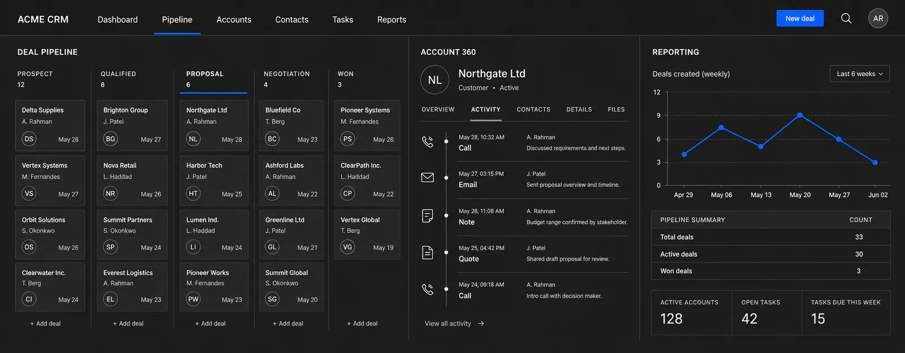Screen dimensions: 905x353
Task: Open the Everest Logistics deal card
Action: (132, 287)
